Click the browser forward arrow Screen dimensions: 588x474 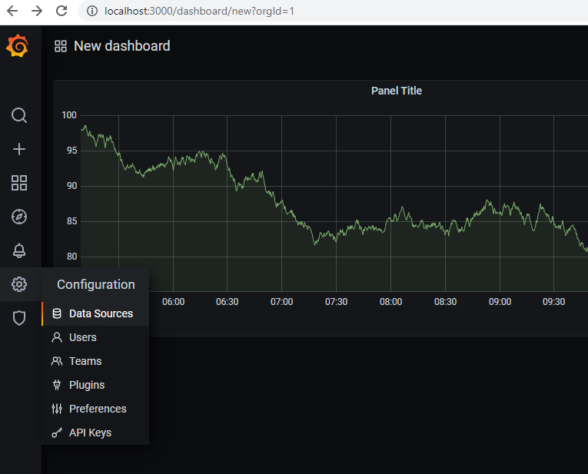(x=37, y=11)
